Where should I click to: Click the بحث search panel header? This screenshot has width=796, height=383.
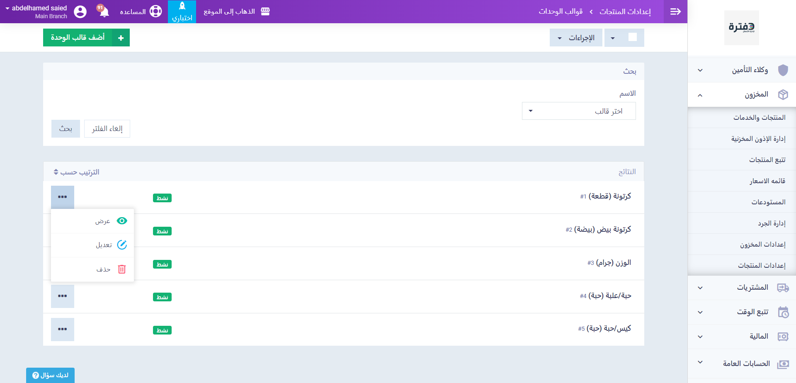(x=344, y=71)
